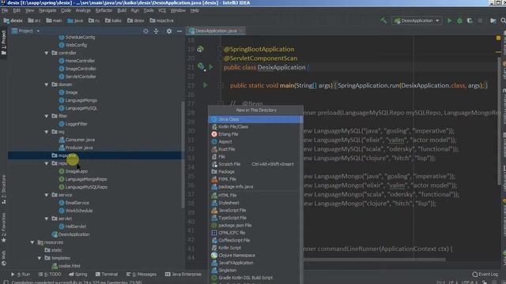Choose Scratch File in the New popup
The height and width of the screenshot is (284, 506).
tap(255, 164)
